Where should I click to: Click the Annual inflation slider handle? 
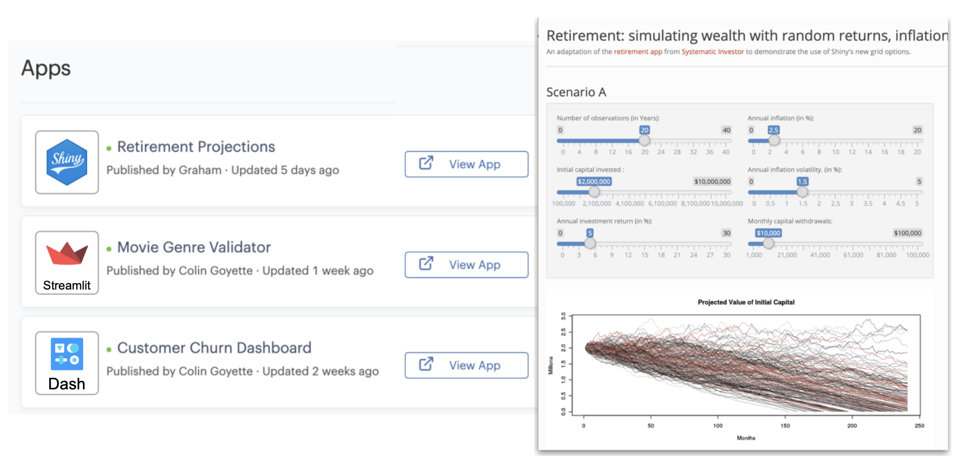click(774, 141)
